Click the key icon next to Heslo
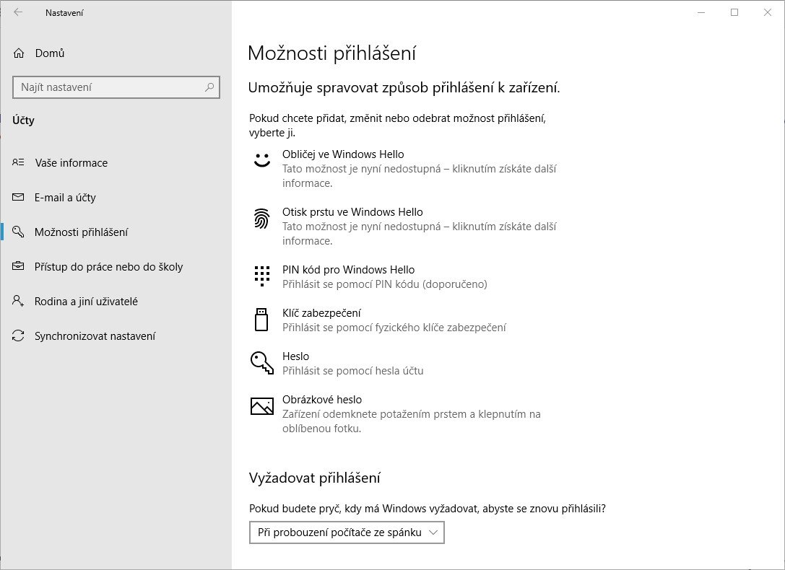 [x=261, y=363]
